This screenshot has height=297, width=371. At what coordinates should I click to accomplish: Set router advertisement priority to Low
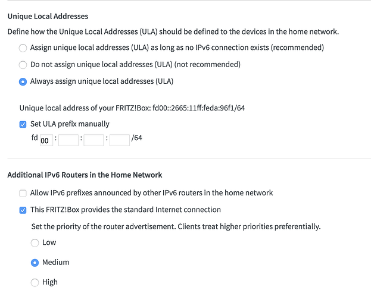click(x=35, y=242)
